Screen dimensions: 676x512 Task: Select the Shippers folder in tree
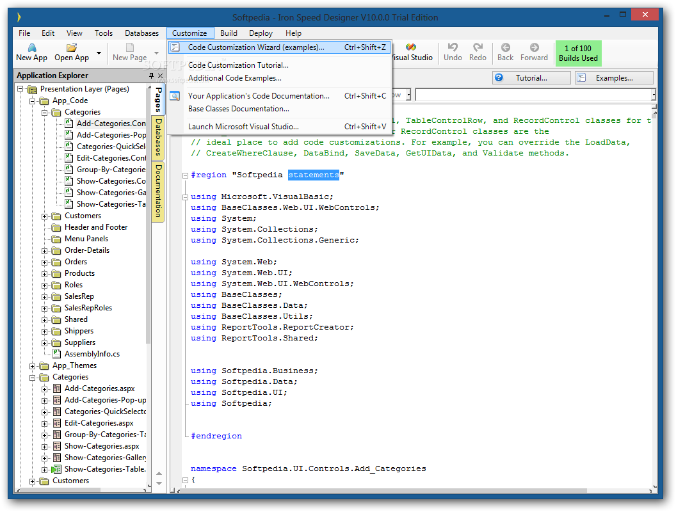click(79, 331)
